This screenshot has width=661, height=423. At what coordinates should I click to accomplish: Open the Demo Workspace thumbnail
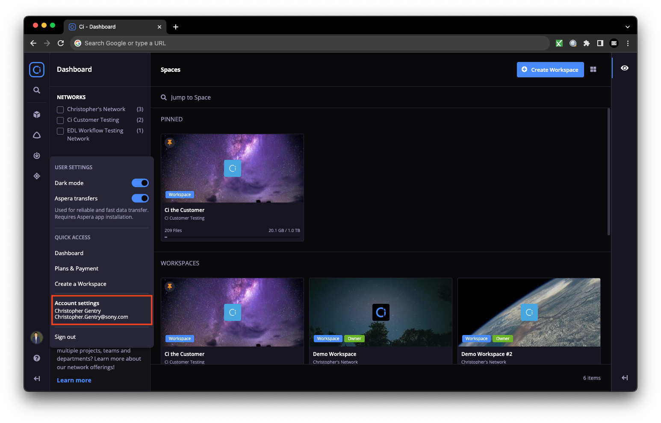(381, 312)
